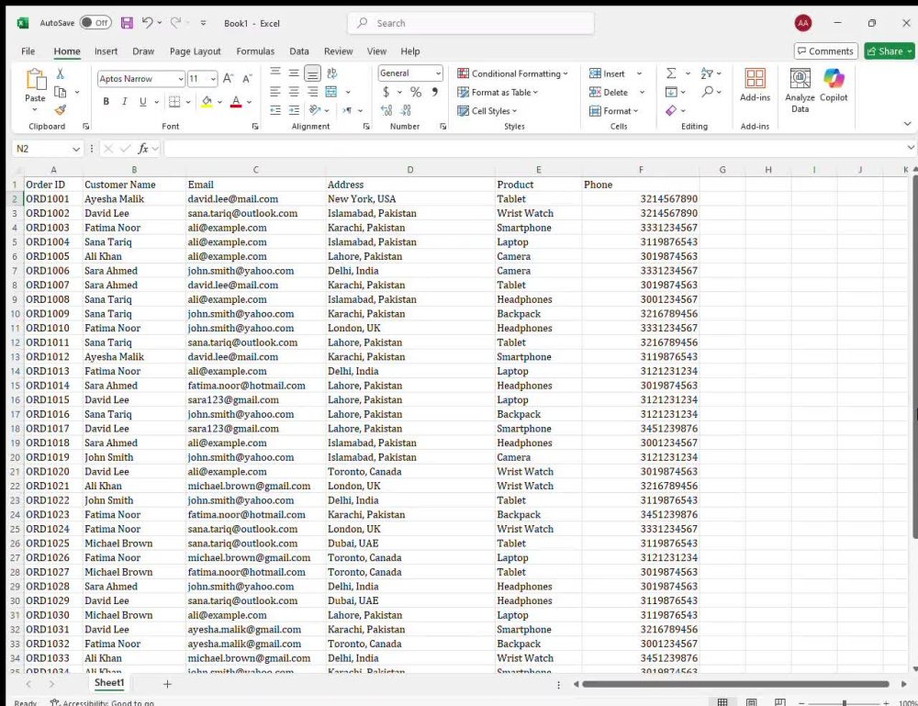
Task: Click the Comments button
Action: (825, 50)
